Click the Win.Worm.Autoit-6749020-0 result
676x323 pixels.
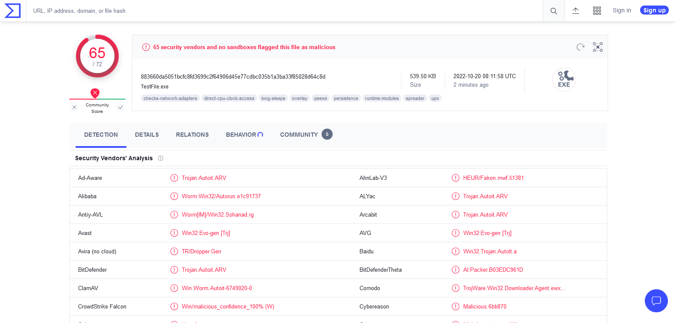(217, 288)
